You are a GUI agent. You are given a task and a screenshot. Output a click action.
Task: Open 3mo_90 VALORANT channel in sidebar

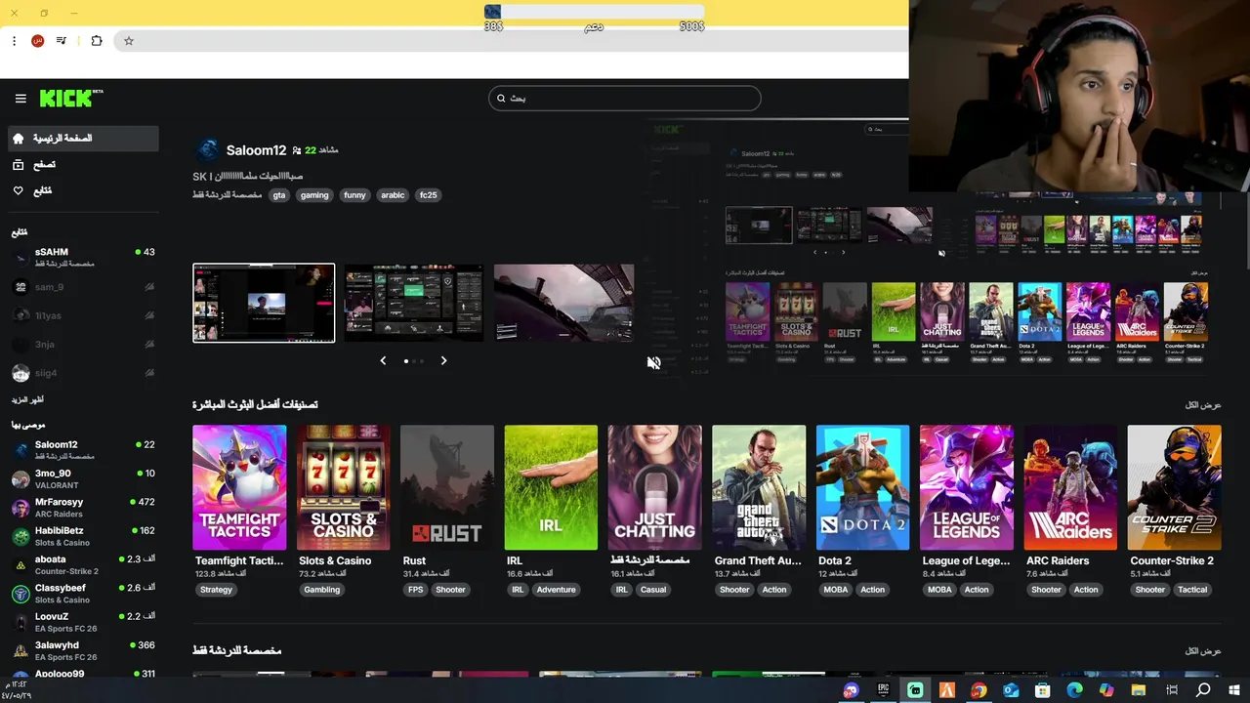pyautogui.click(x=83, y=478)
